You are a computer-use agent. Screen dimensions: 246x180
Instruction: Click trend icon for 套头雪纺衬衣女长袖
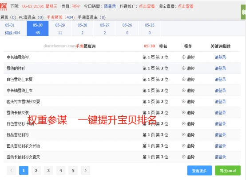183,146
